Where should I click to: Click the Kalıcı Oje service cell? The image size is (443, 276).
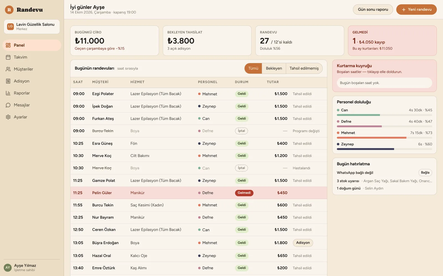[139, 256]
